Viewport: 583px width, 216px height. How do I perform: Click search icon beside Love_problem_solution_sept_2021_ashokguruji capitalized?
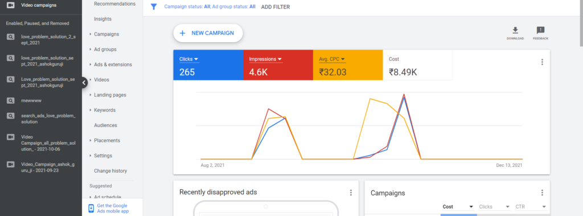(11, 79)
